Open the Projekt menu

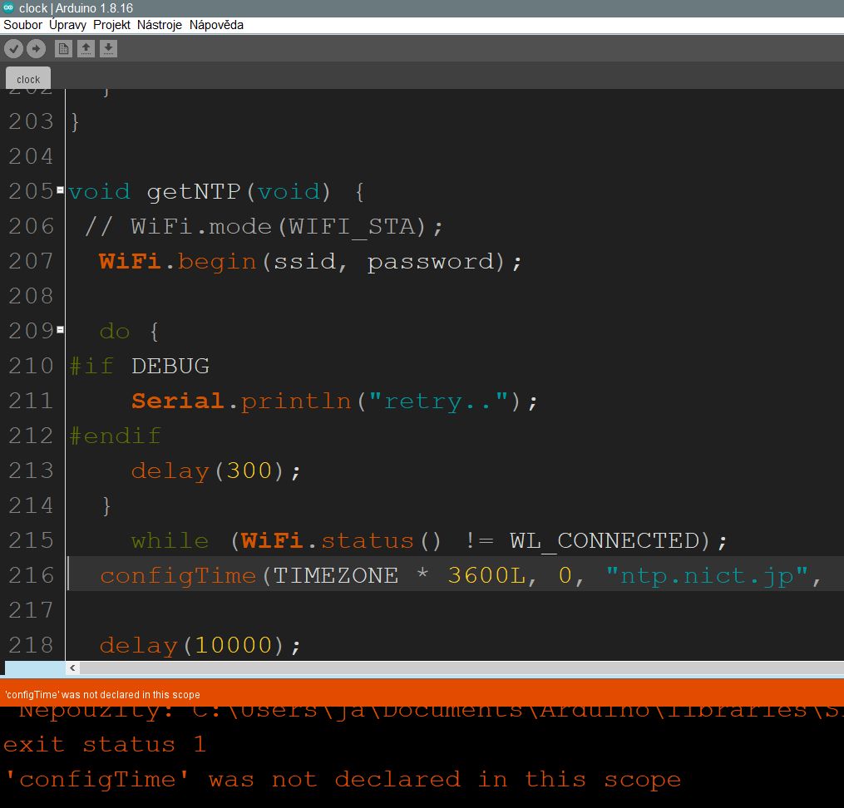tap(111, 25)
